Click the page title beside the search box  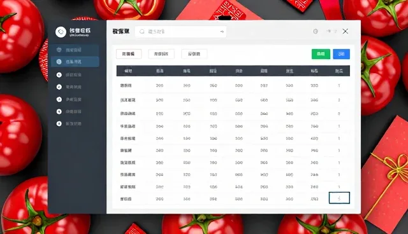(x=121, y=32)
